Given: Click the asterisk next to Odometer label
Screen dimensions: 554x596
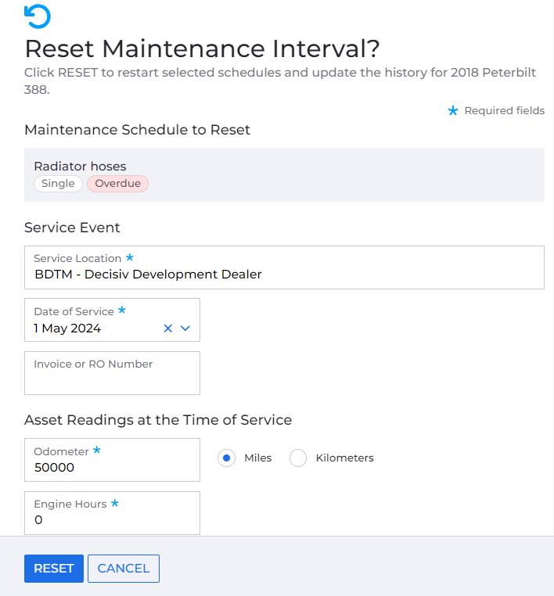Looking at the screenshot, I should point(97,450).
